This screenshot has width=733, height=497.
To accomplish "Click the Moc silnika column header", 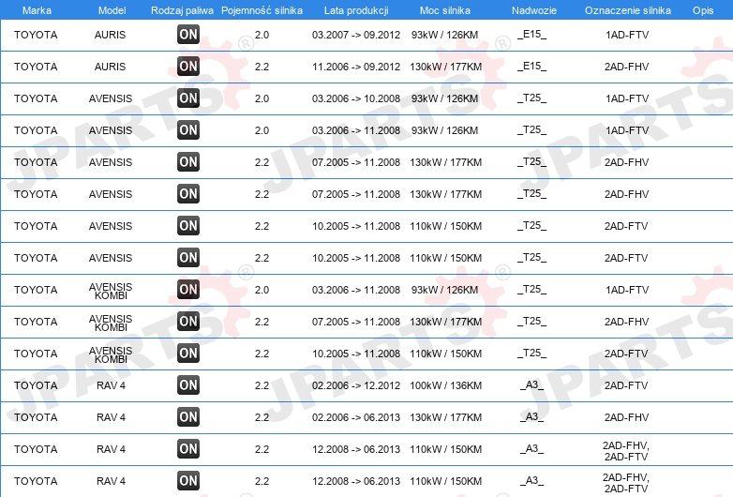I will [x=445, y=10].
